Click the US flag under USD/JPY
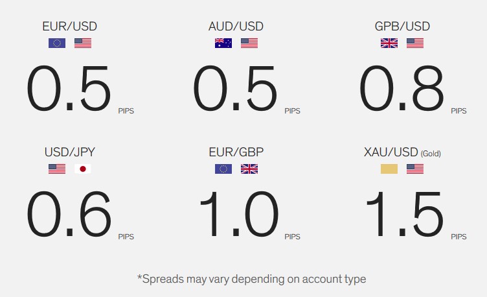 [57, 169]
